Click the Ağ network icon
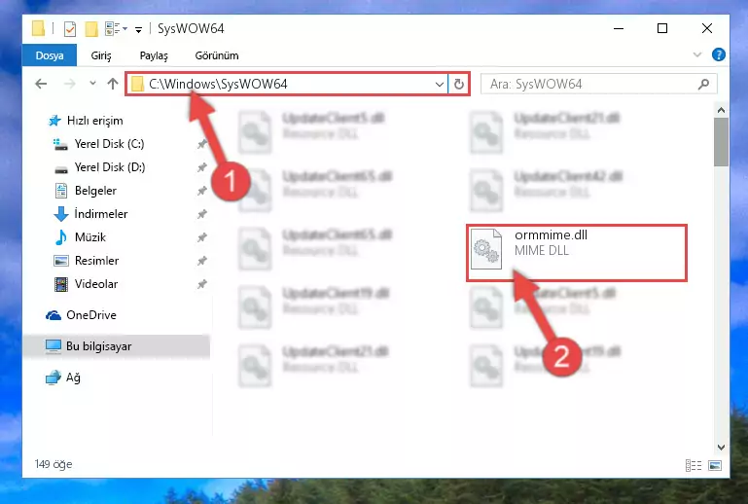This screenshot has height=504, width=748. (x=53, y=378)
